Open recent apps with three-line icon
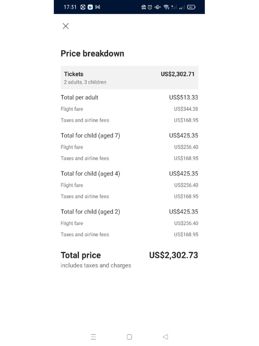Screen dimensions: 259x346 click(x=93, y=337)
